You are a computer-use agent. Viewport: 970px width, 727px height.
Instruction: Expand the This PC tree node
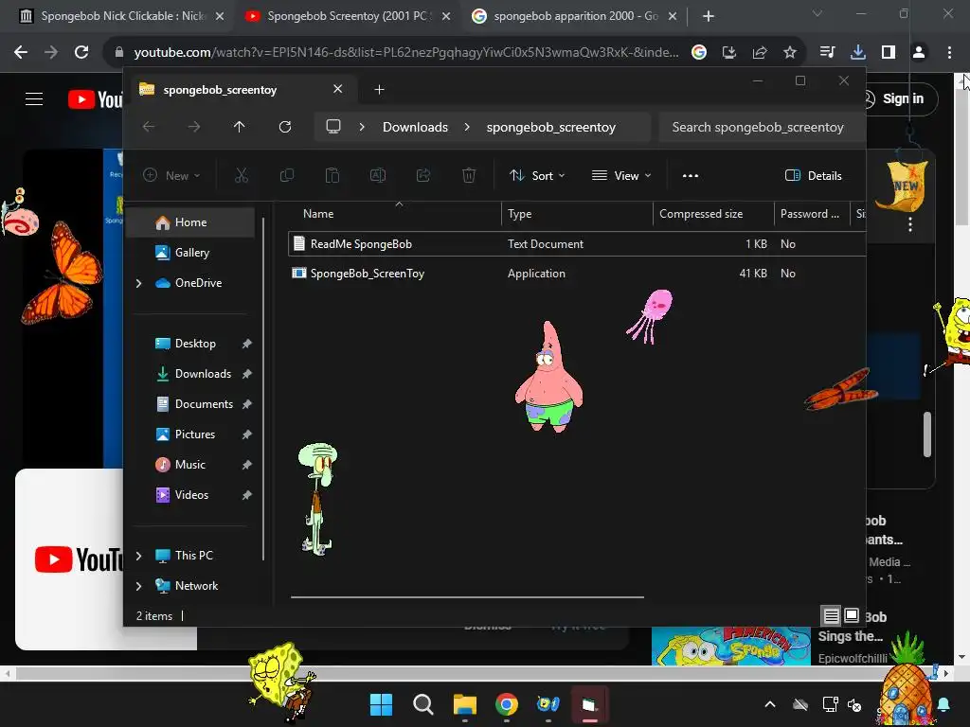point(138,556)
